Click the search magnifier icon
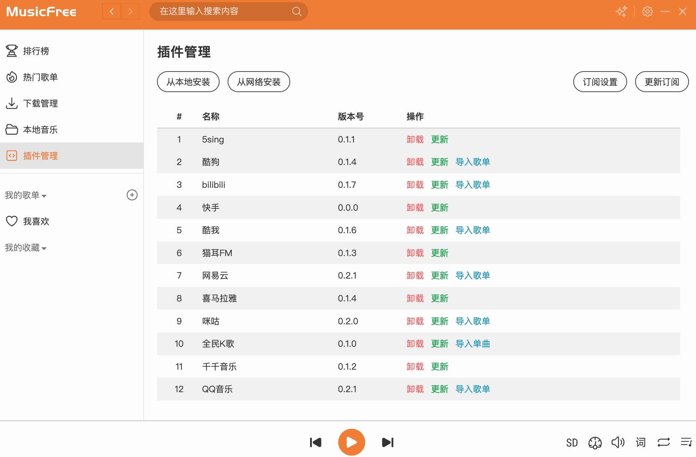696x457 pixels. pos(297,11)
